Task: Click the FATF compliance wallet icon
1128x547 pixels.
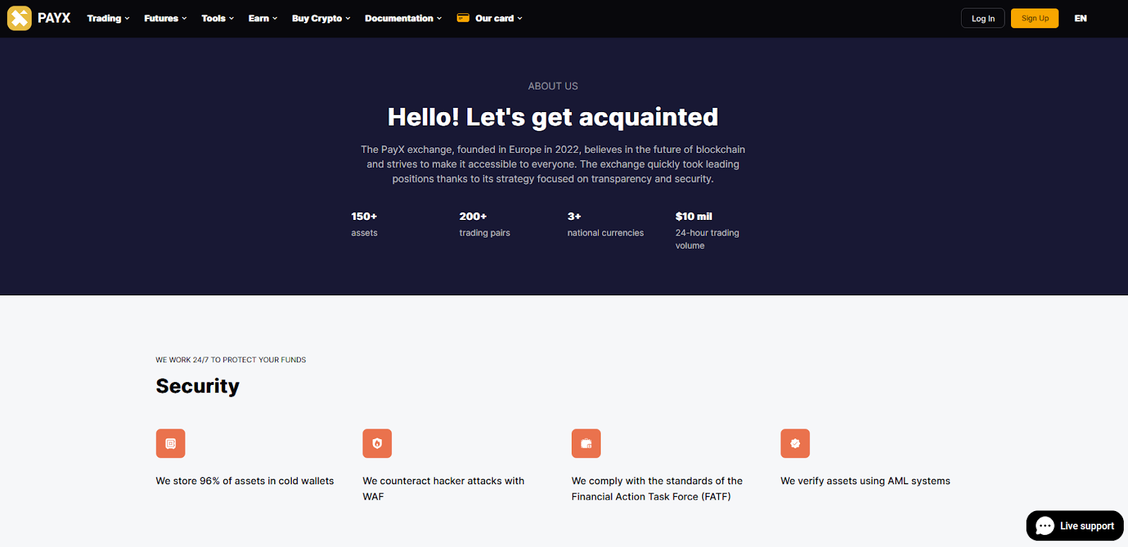Action: click(586, 443)
